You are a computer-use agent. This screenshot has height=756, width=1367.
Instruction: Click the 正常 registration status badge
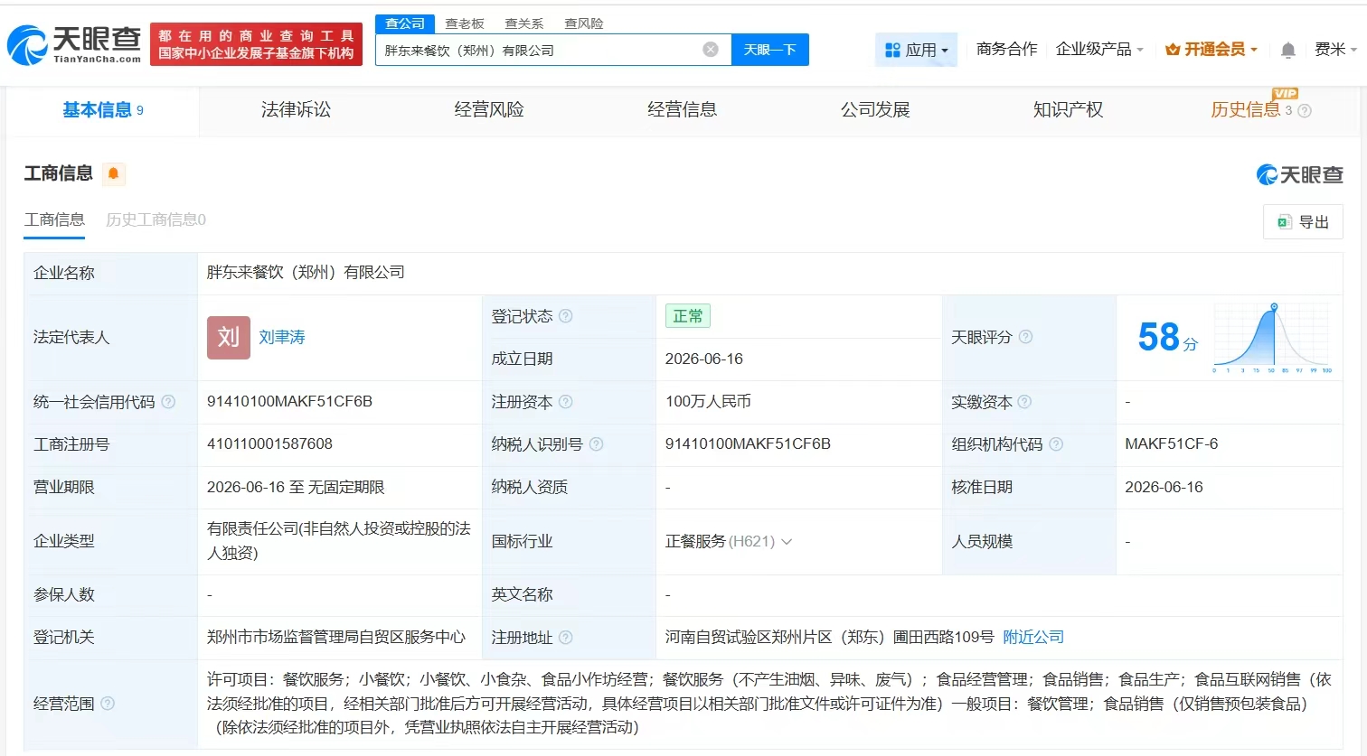pyautogui.click(x=688, y=316)
